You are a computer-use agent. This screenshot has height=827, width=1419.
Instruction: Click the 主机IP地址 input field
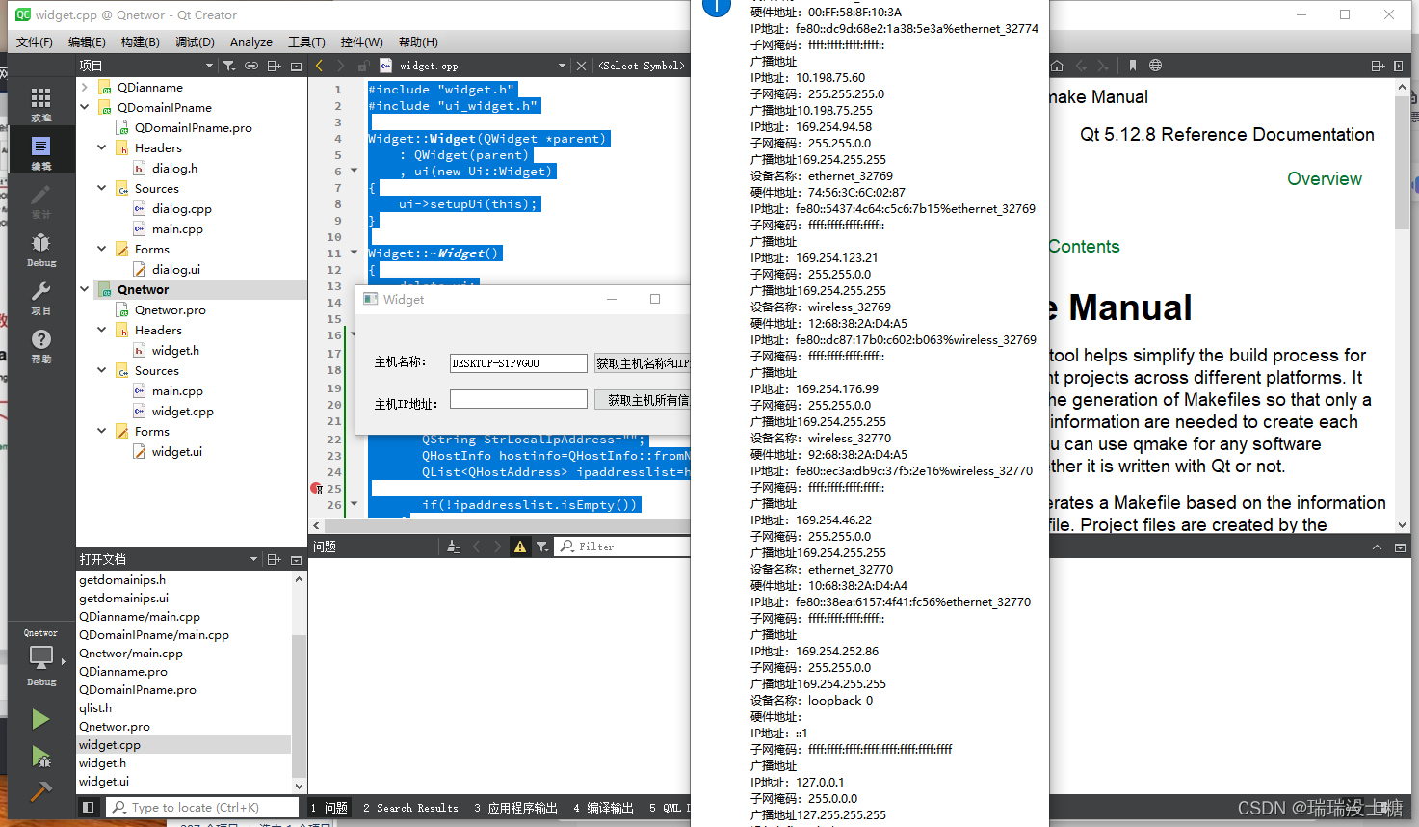coord(517,398)
